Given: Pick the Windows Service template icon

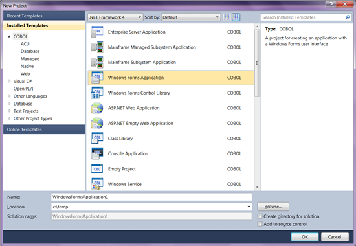Looking at the screenshot, I should [x=97, y=184].
